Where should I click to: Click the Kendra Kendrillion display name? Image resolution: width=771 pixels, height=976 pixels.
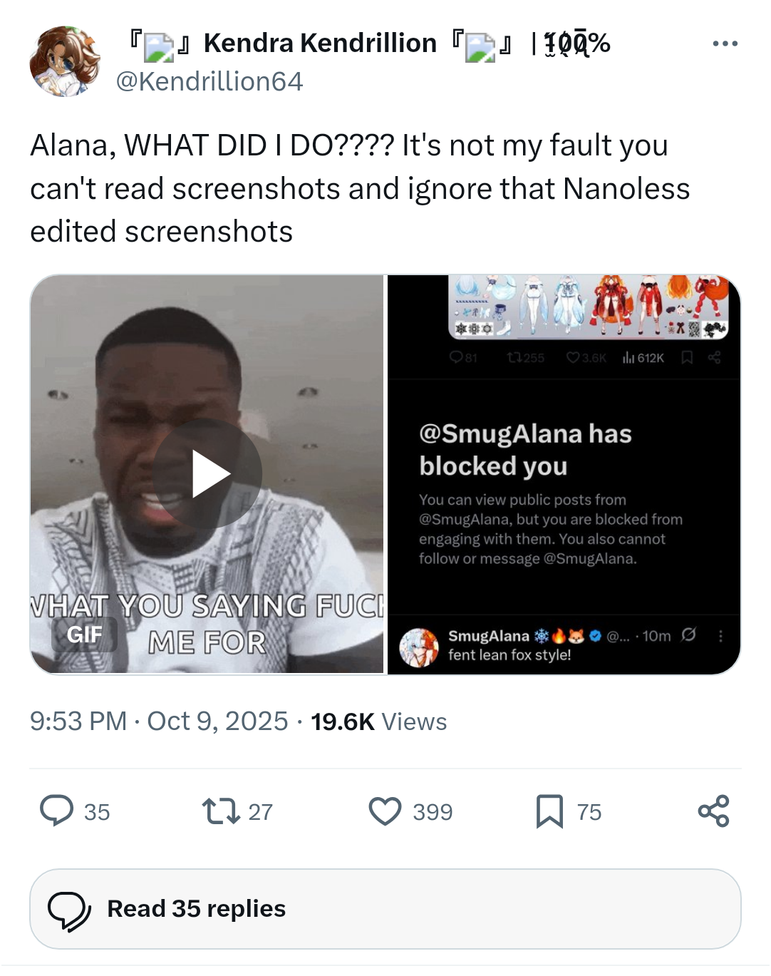320,43
